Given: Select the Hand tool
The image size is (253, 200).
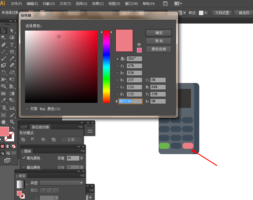Looking at the screenshot, I should (x=3, y=122).
